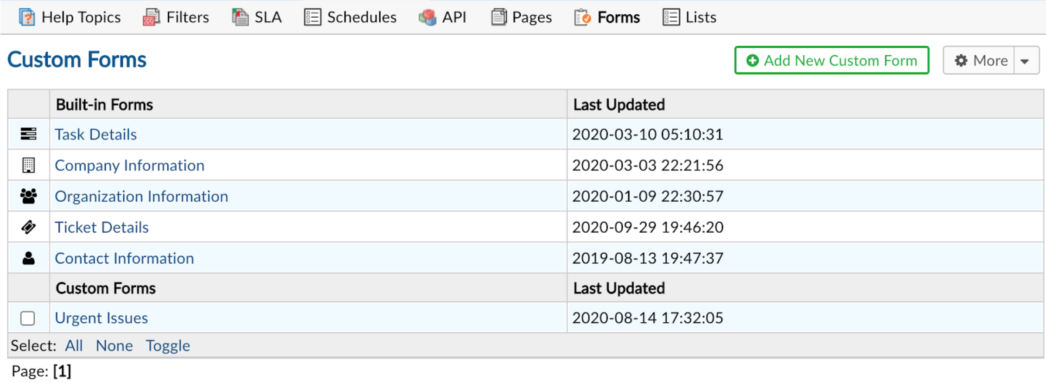The height and width of the screenshot is (383, 1046).
Task: Switch to the Schedules tab
Action: (x=351, y=17)
